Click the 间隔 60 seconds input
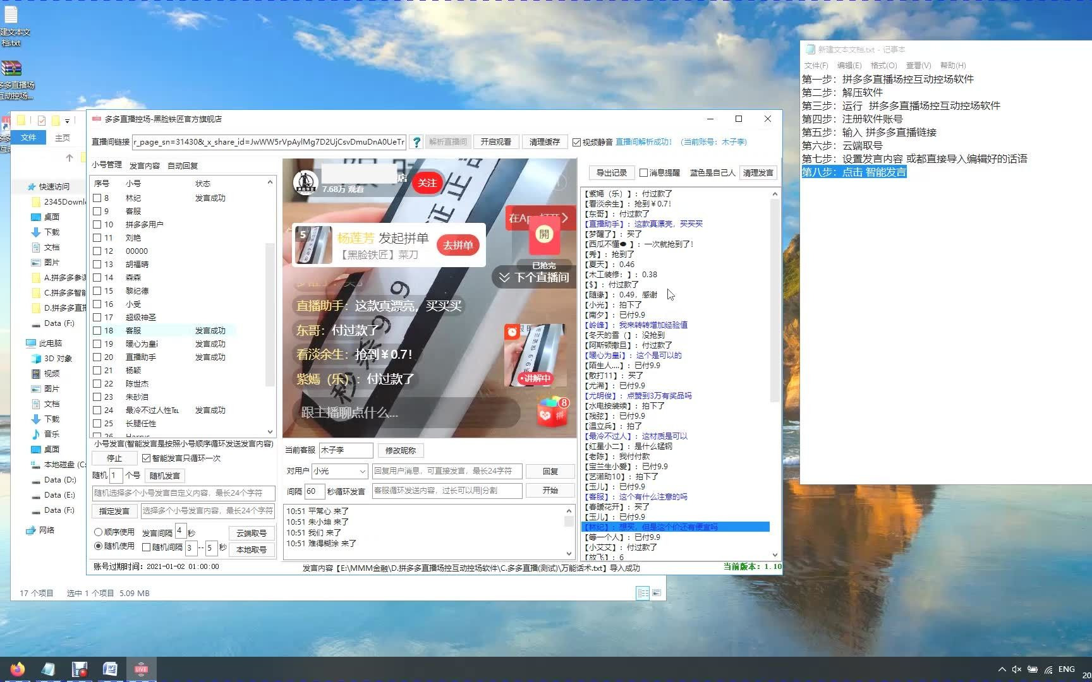The image size is (1092, 682). (313, 491)
